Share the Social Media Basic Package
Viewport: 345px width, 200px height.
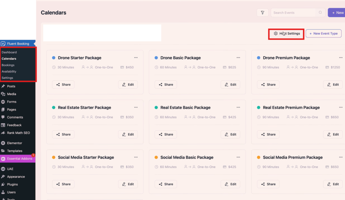pos(166,184)
